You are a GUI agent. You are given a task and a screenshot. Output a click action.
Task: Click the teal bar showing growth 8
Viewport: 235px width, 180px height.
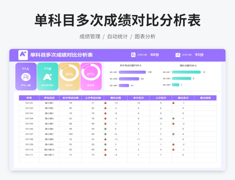coord(182,78)
